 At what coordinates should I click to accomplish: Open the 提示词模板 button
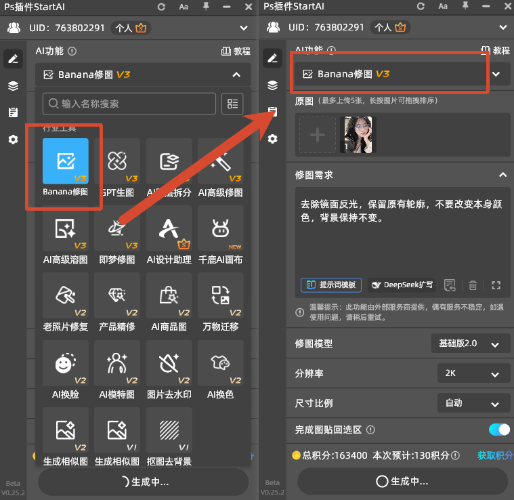coord(331,285)
